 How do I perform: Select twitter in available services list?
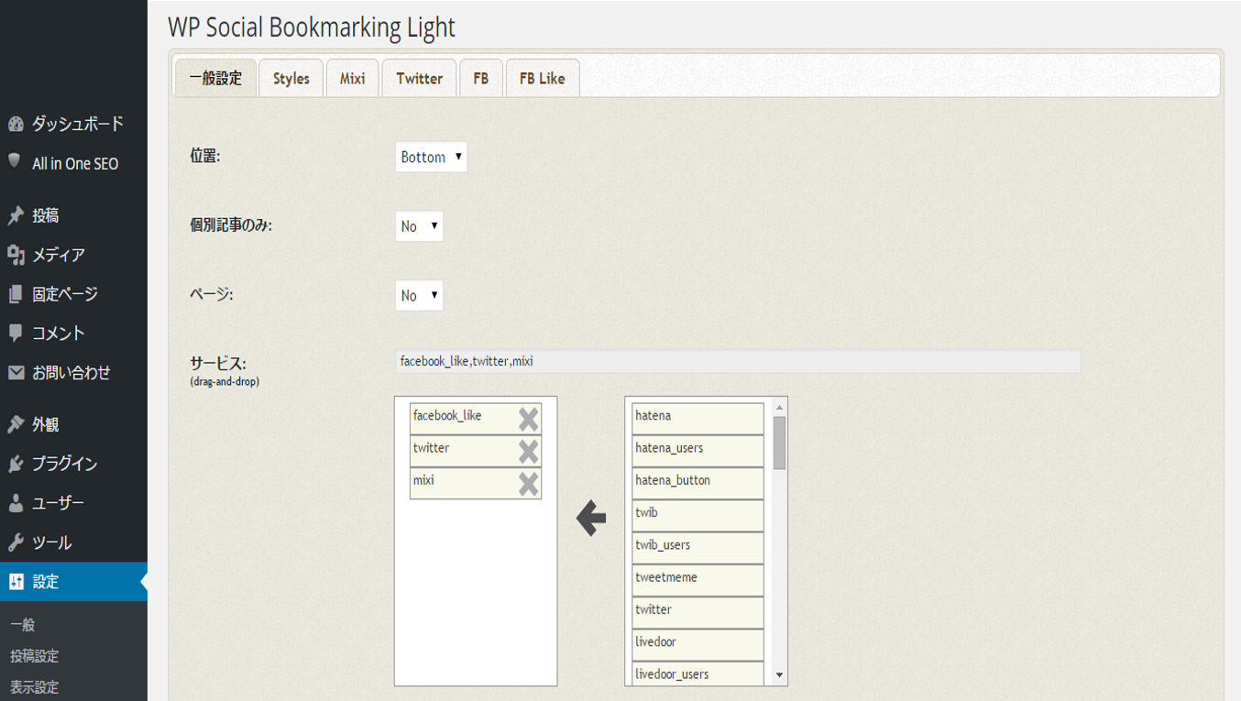697,612
